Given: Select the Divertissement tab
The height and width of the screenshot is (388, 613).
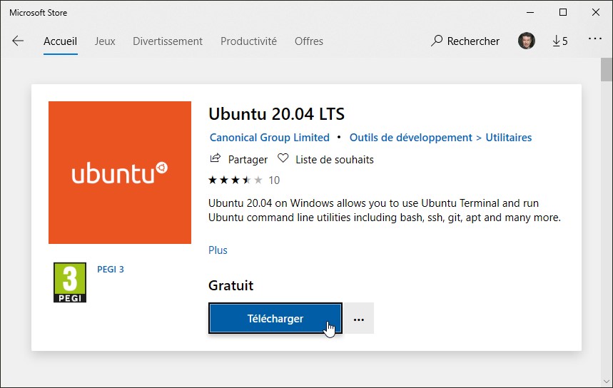Looking at the screenshot, I should (x=168, y=41).
